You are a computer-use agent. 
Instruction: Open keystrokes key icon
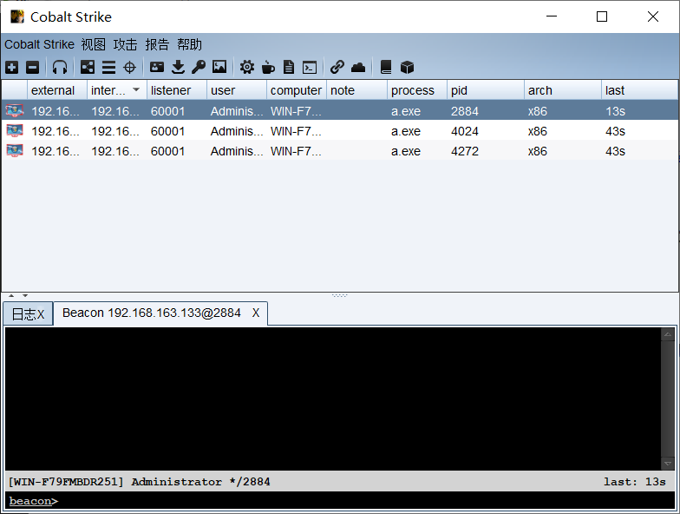tap(199, 68)
